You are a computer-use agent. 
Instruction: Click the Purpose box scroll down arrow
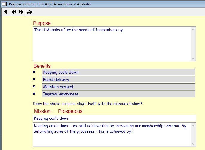point(193,58)
